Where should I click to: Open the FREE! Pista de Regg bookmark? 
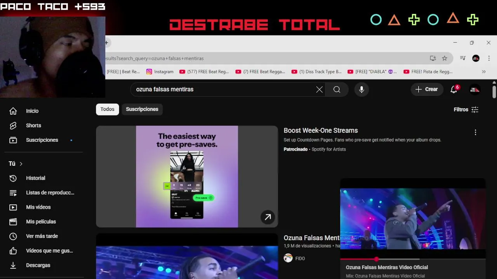pos(428,72)
